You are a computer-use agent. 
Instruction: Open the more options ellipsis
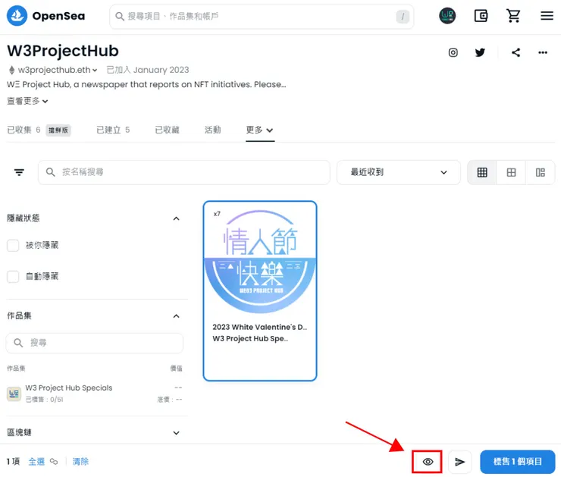click(542, 52)
